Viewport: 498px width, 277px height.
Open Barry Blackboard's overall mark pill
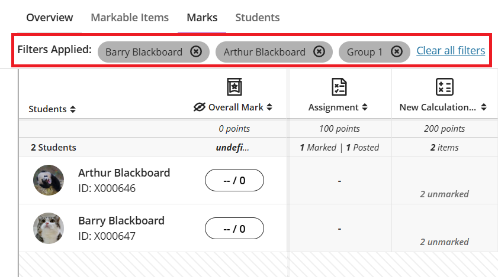[x=234, y=228]
